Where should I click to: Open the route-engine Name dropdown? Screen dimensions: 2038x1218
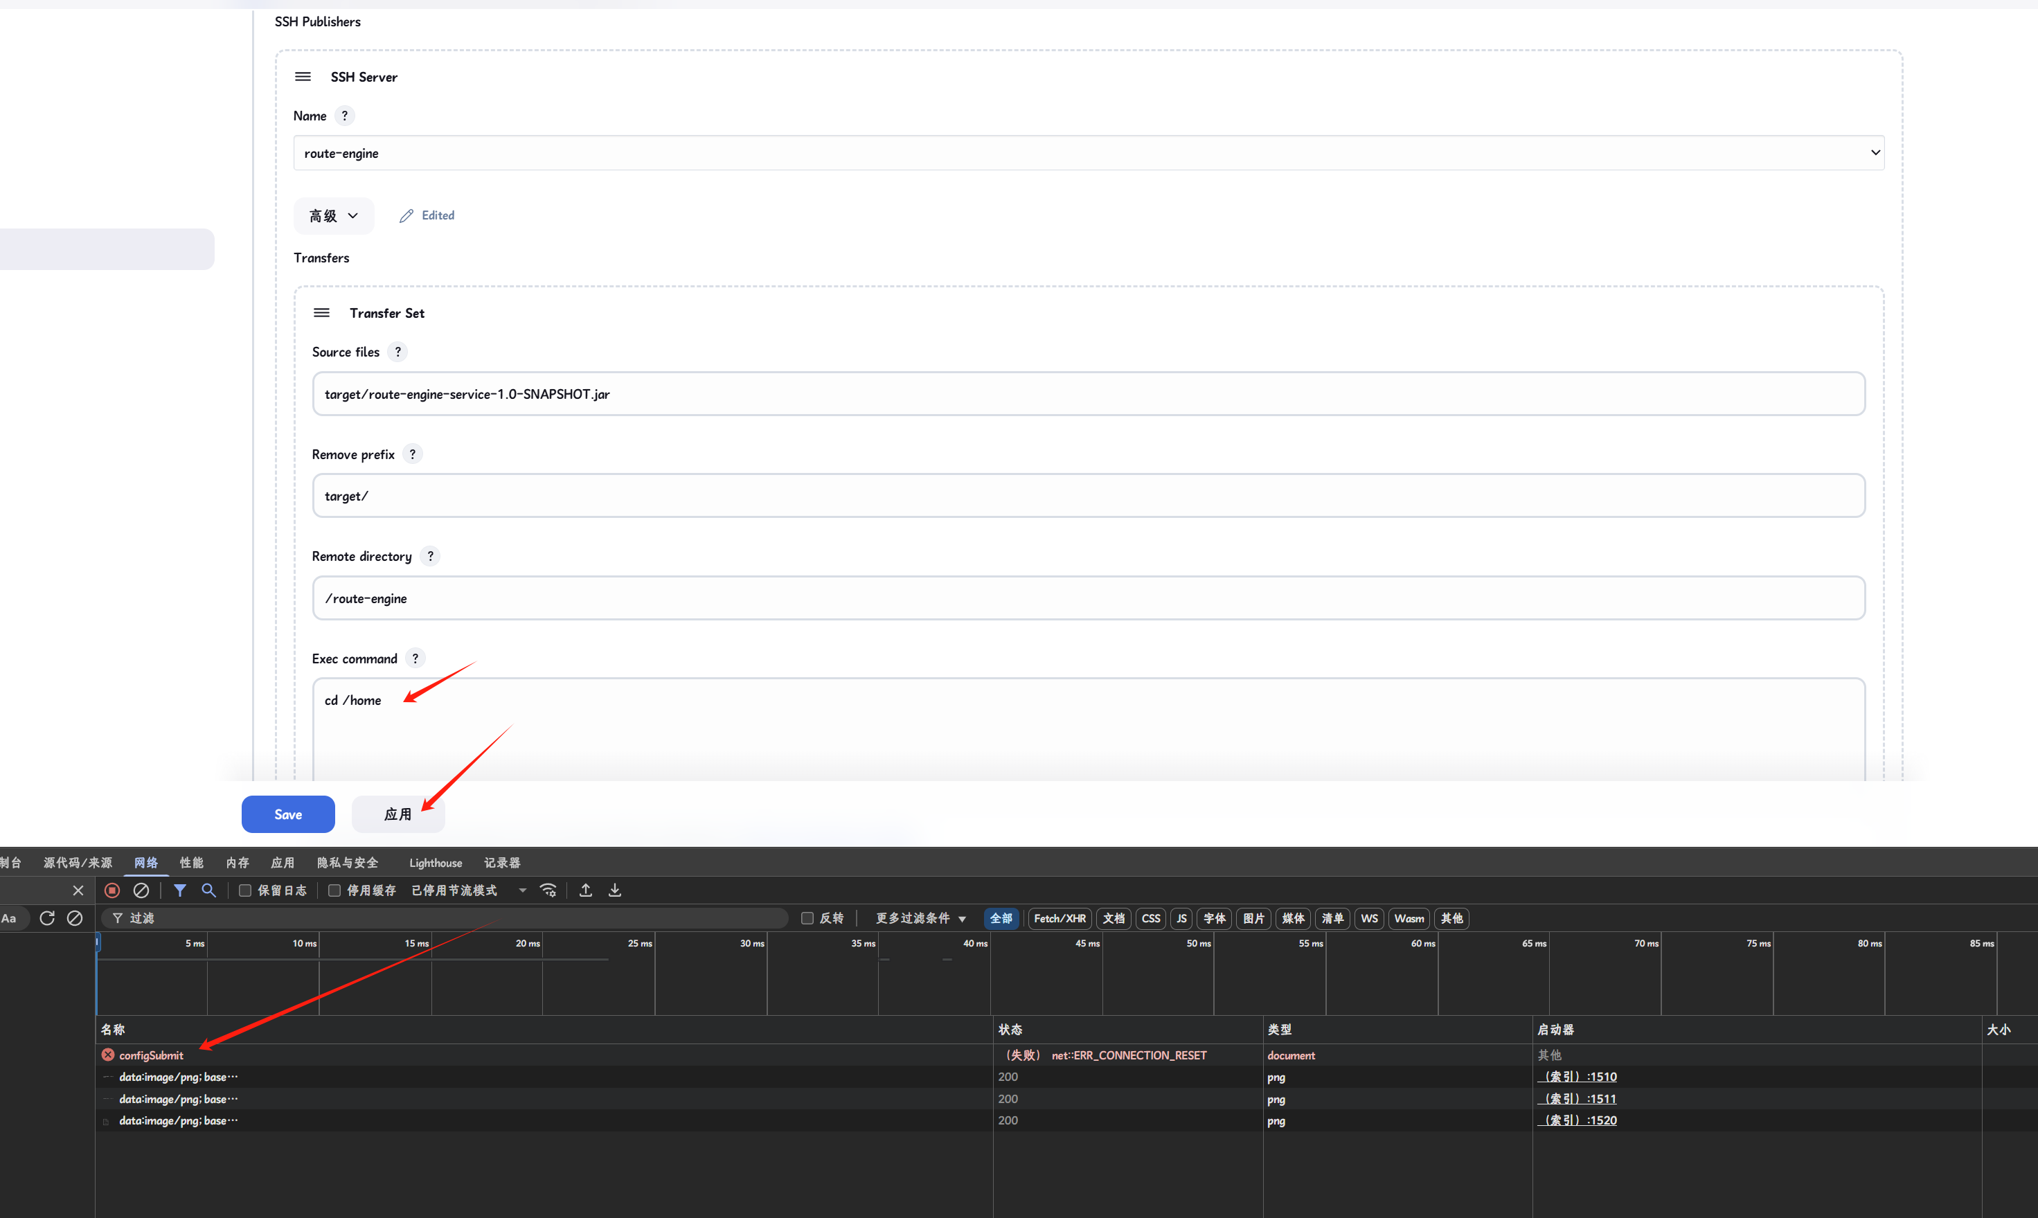pos(1089,154)
